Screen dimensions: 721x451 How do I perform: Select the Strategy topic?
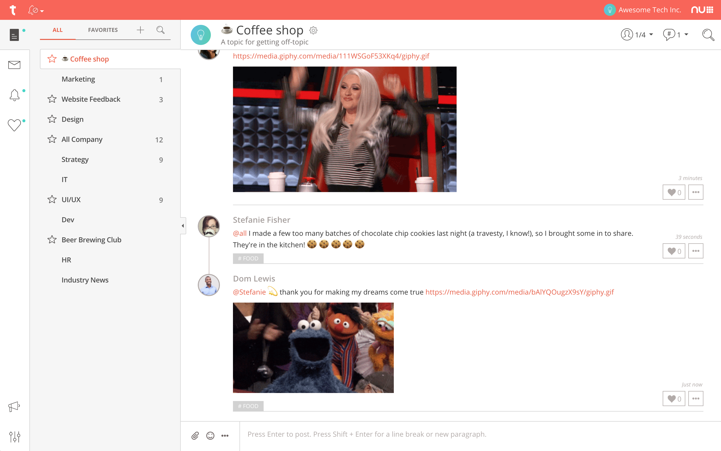pyautogui.click(x=75, y=159)
